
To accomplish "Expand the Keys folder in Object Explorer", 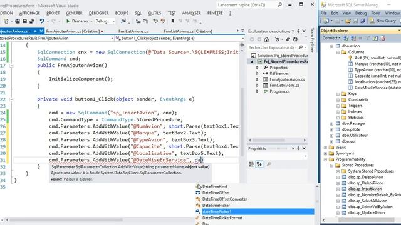I will pyautogui.click(x=338, y=94).
